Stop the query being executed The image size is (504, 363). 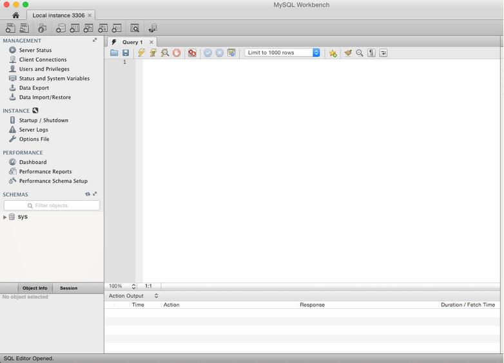(177, 53)
